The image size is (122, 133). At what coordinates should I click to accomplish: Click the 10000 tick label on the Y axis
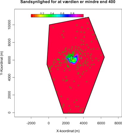click(x=10, y=24)
